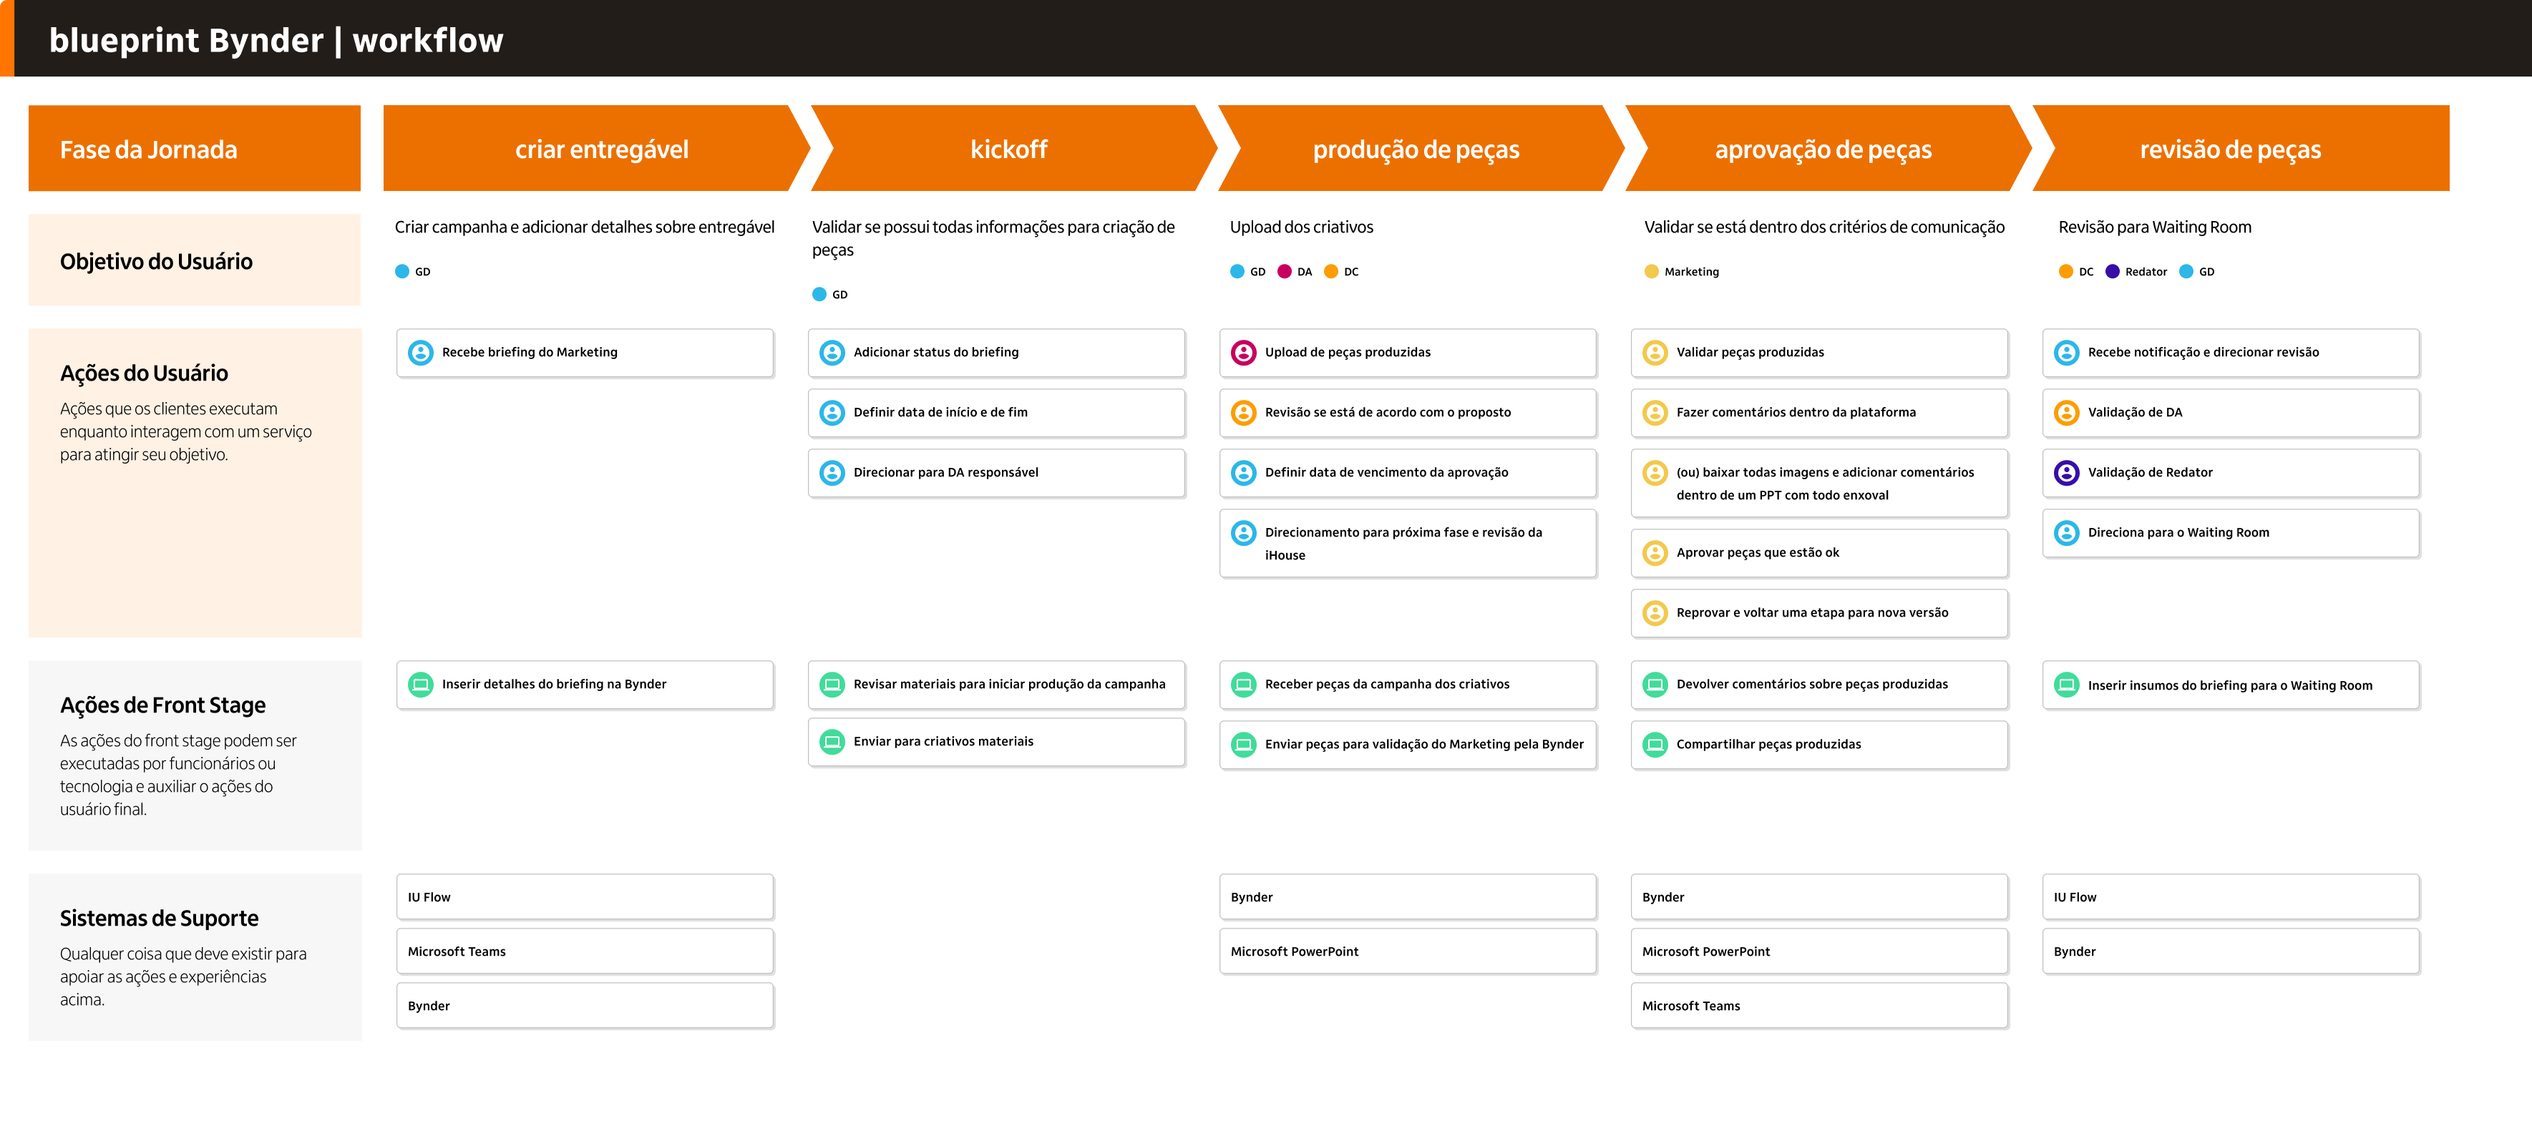This screenshot has height=1131, width=2532.
Task: Click the yellow user icon beside Validar peças produzidas
Action: pyautogui.click(x=1655, y=352)
